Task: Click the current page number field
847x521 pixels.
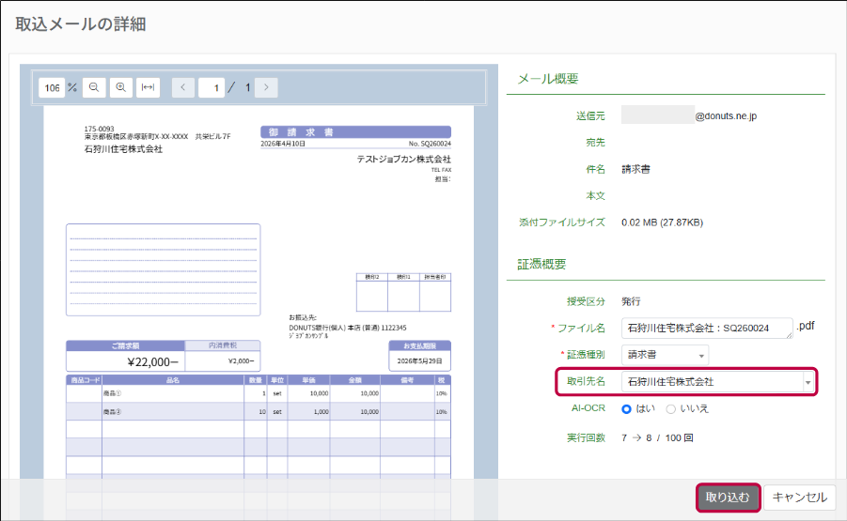Action: (212, 87)
